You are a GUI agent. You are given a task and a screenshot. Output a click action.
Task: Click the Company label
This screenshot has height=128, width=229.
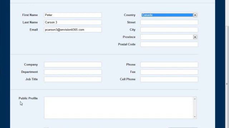[31, 65]
